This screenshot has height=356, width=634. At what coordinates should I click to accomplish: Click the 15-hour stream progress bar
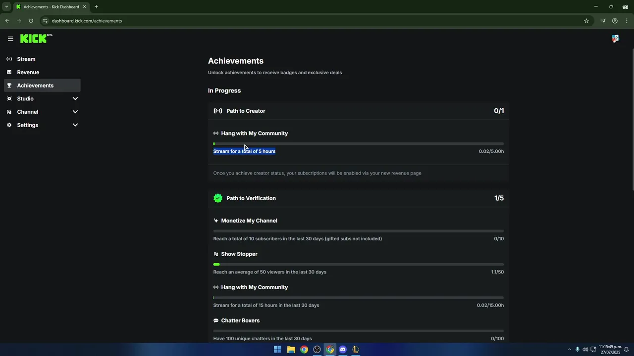[x=359, y=298]
